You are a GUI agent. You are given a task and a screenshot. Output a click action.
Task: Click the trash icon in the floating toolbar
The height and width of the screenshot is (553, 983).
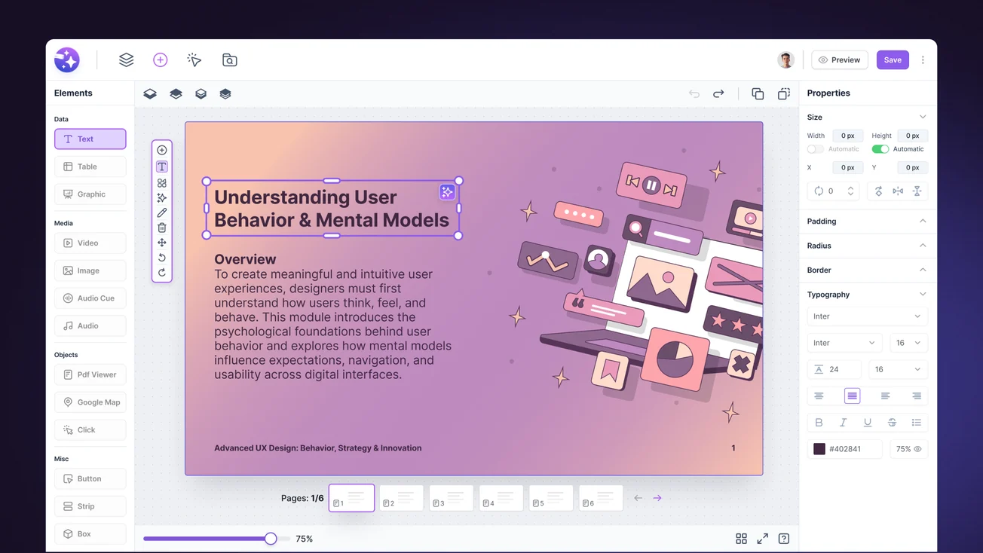pos(162,228)
